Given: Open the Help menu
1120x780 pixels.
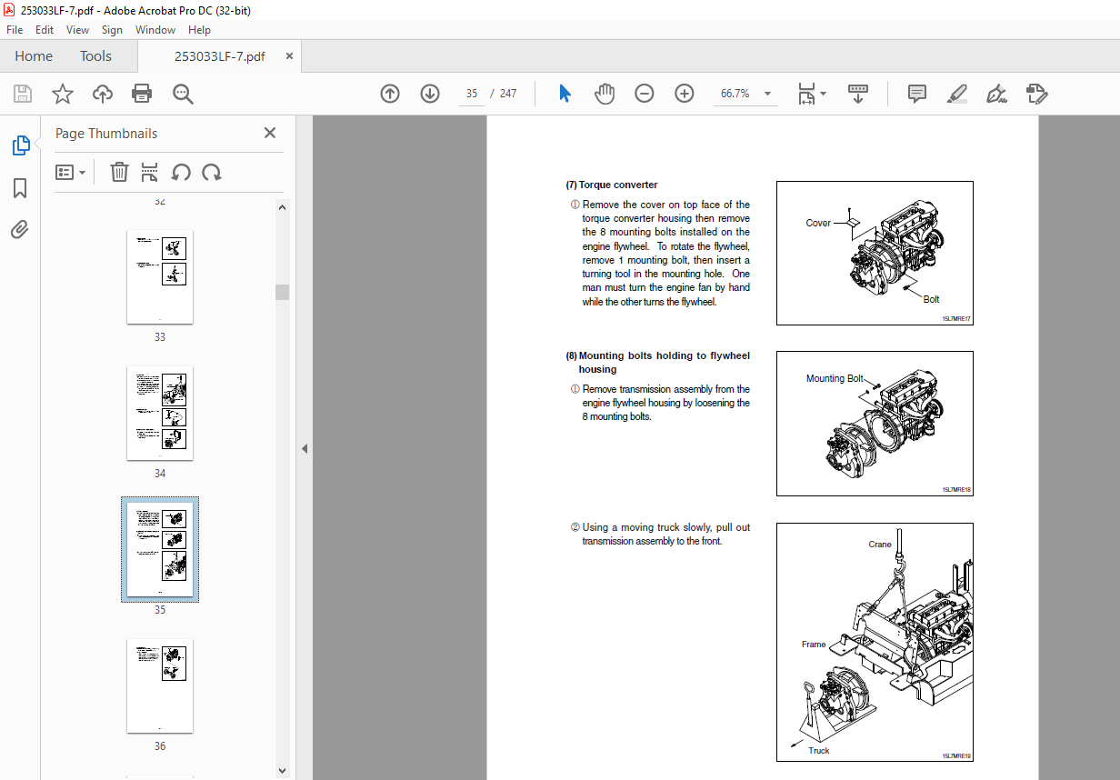Looking at the screenshot, I should [x=199, y=30].
